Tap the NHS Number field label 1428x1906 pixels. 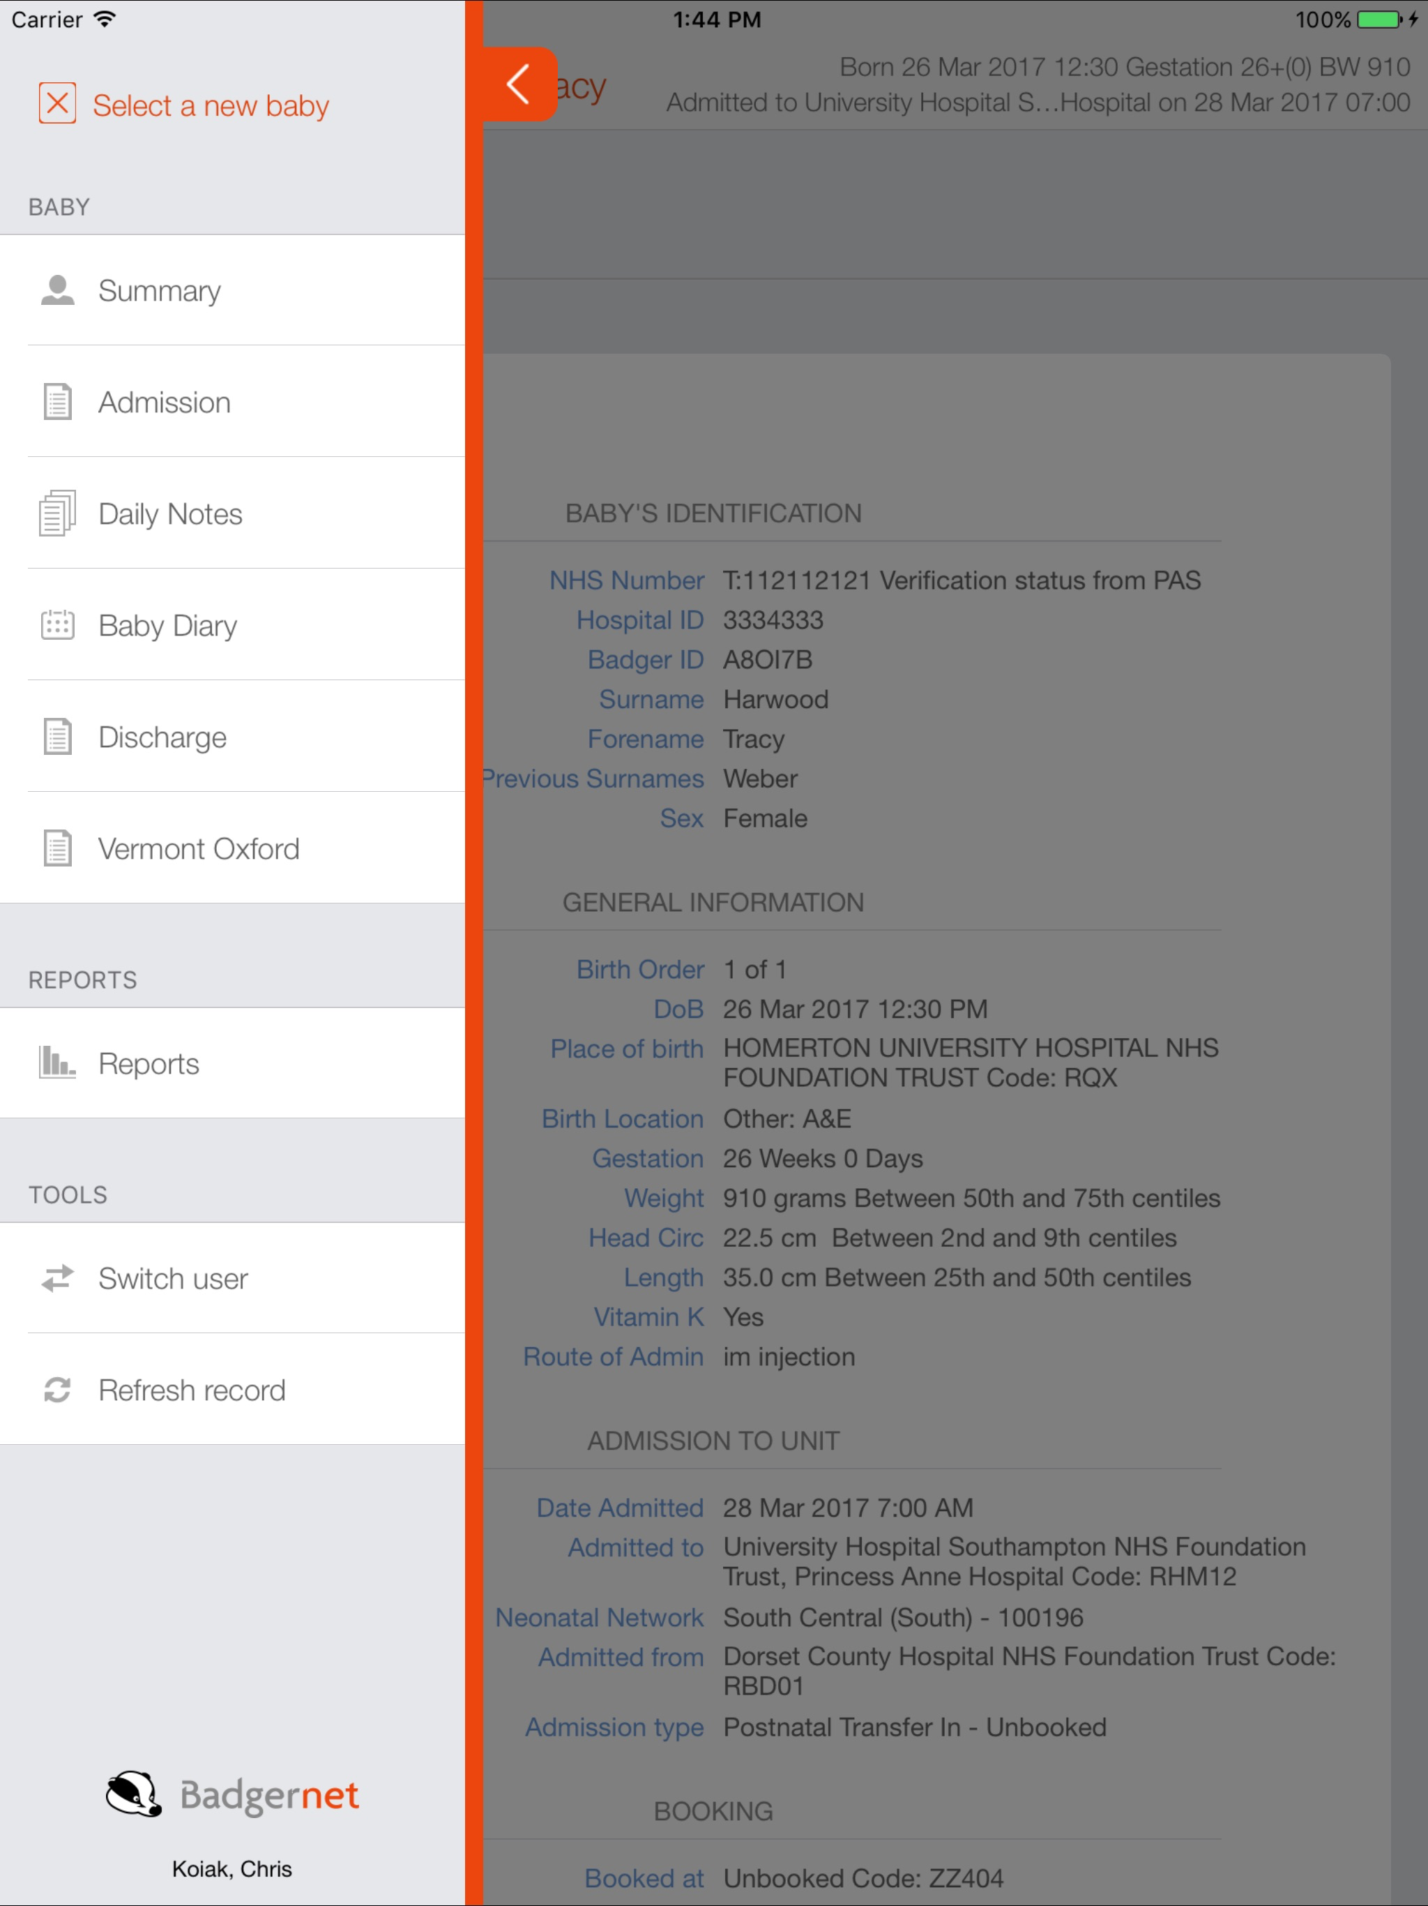tap(626, 580)
